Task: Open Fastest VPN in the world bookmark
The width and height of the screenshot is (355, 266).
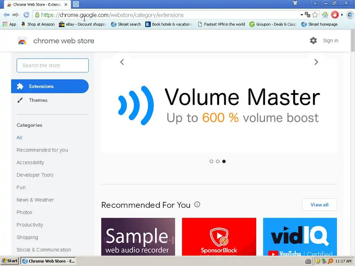Action: 221,24
